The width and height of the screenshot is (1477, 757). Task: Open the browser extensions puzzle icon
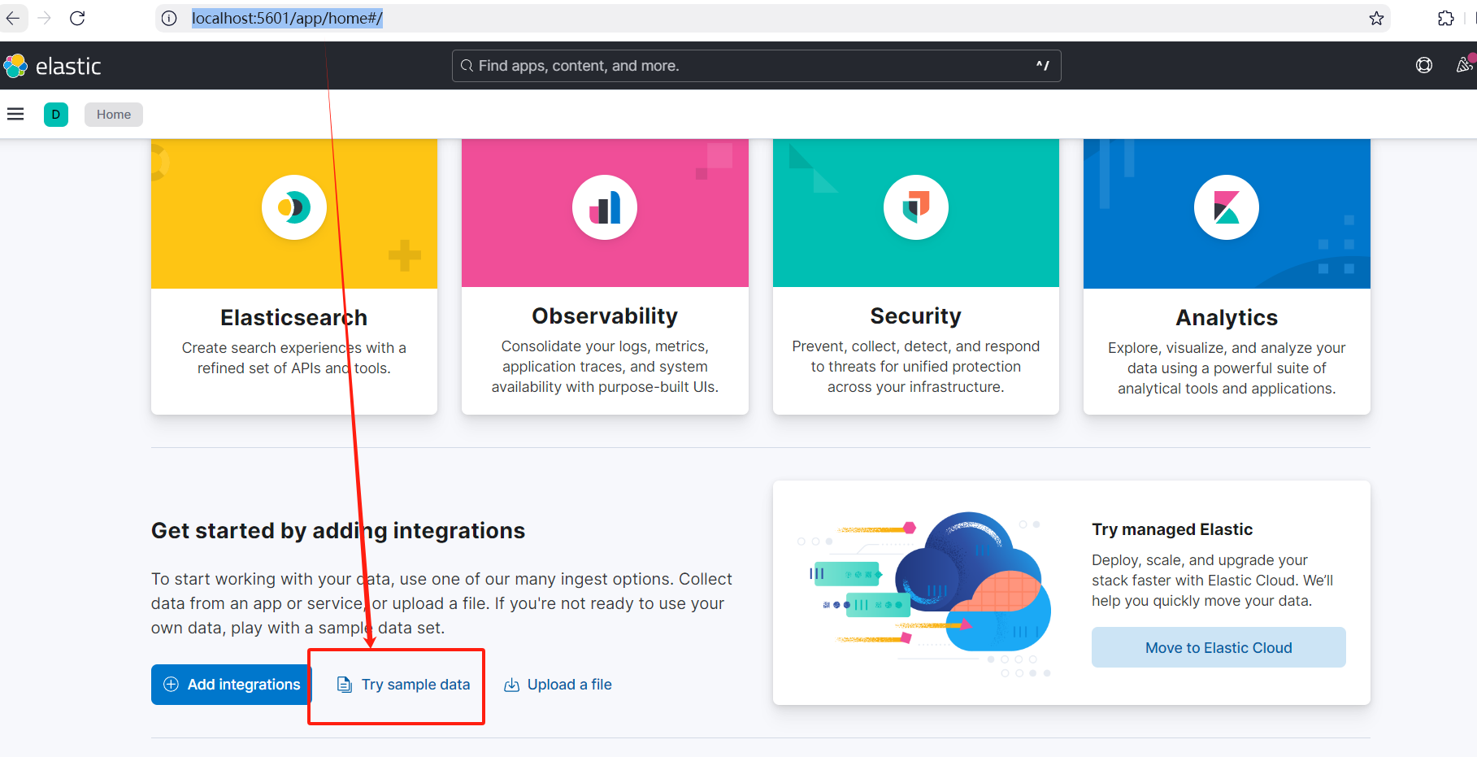[1445, 18]
